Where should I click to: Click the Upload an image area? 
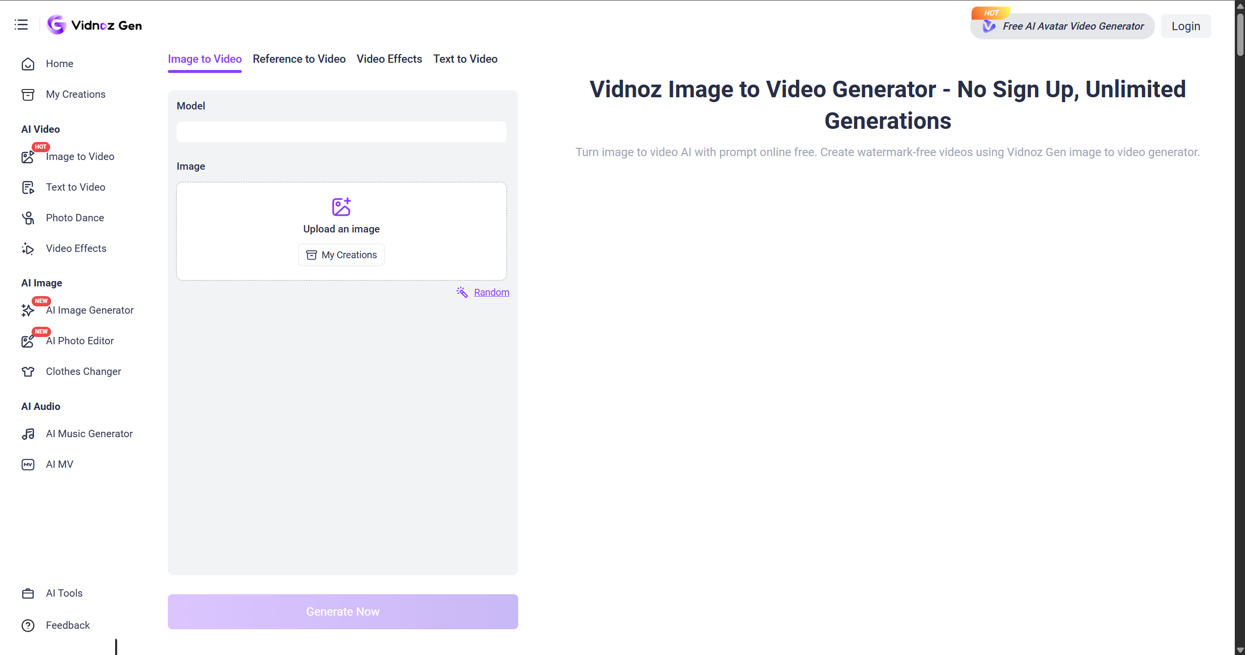342,231
